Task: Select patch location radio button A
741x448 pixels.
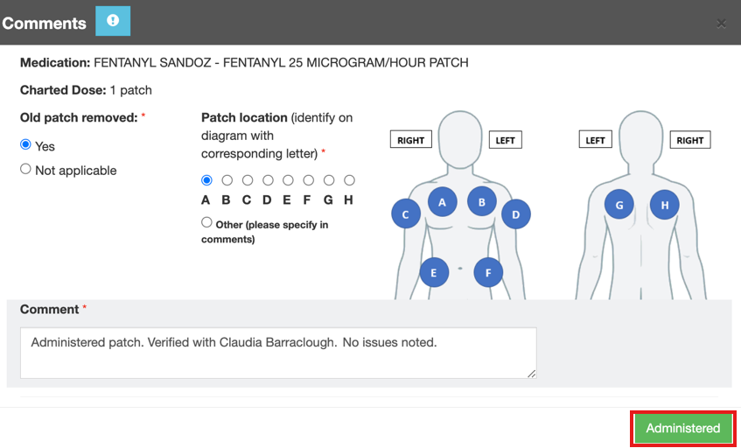Action: coord(206,180)
